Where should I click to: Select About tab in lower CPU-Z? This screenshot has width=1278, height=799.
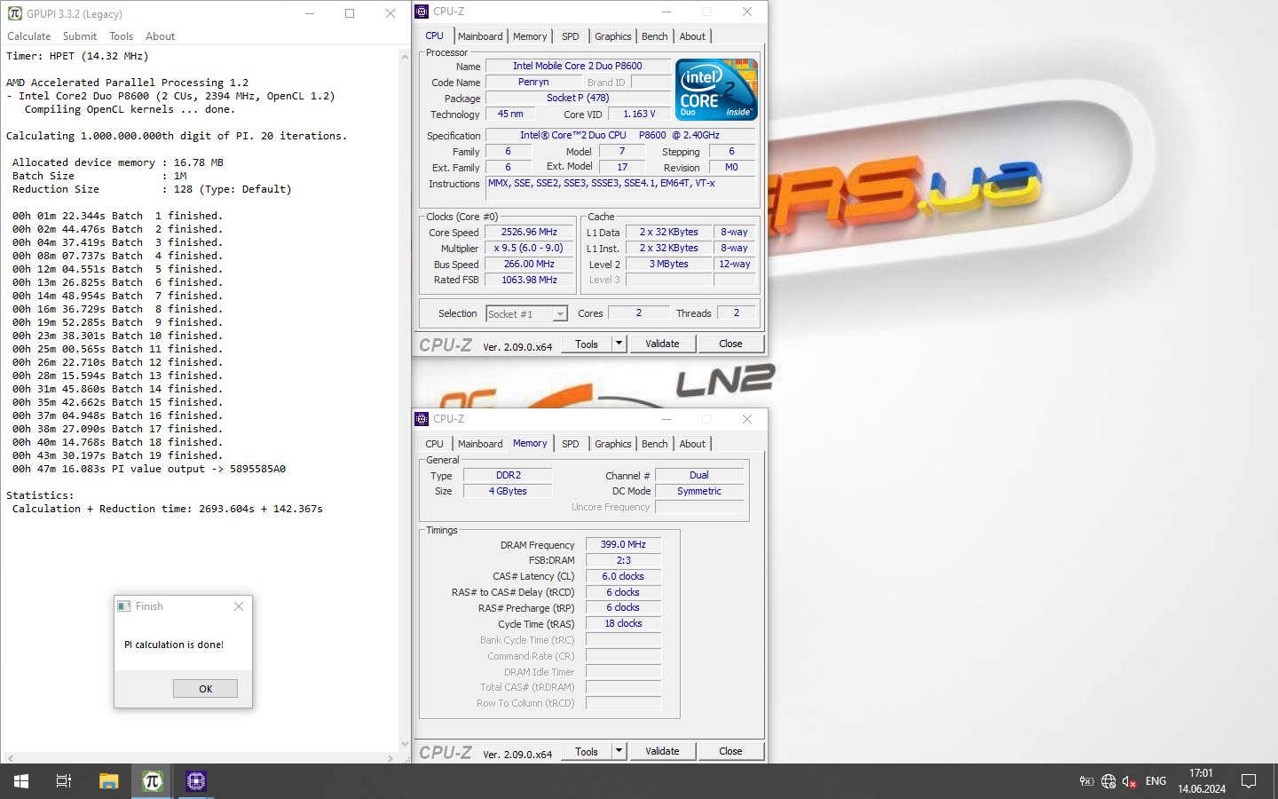tap(692, 444)
